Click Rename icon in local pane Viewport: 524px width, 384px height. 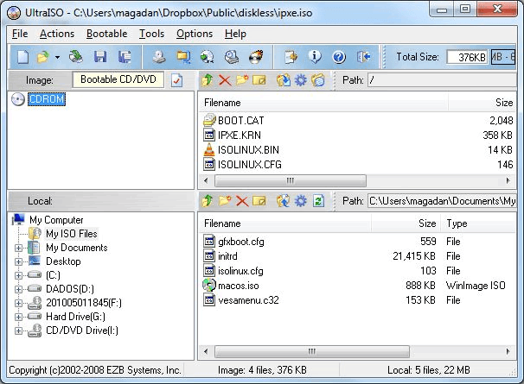point(259,201)
